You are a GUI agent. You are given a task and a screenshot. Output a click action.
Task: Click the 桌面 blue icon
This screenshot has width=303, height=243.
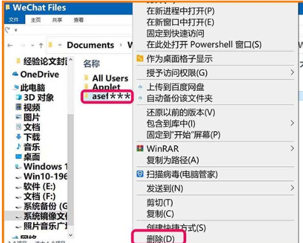(x=18, y=157)
